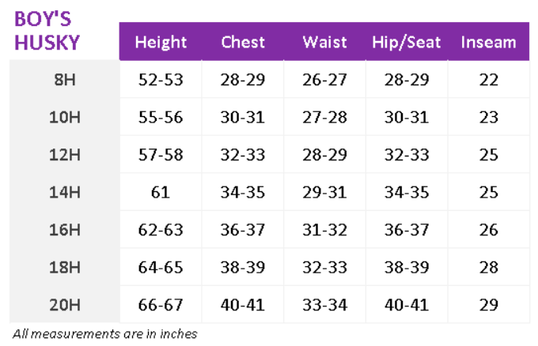
Task: Click the Hip/Seat column header
Action: pyautogui.click(x=407, y=43)
